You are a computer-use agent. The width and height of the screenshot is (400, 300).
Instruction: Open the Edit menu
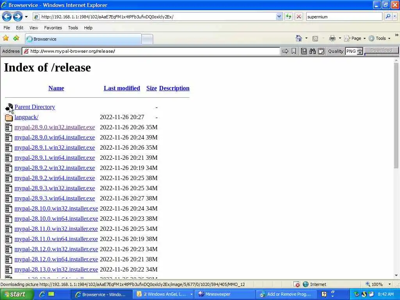pyautogui.click(x=20, y=28)
